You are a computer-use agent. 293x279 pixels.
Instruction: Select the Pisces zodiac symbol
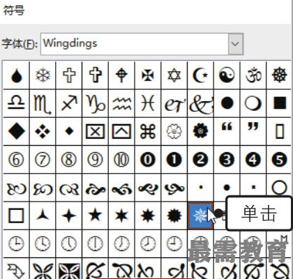coord(148,103)
